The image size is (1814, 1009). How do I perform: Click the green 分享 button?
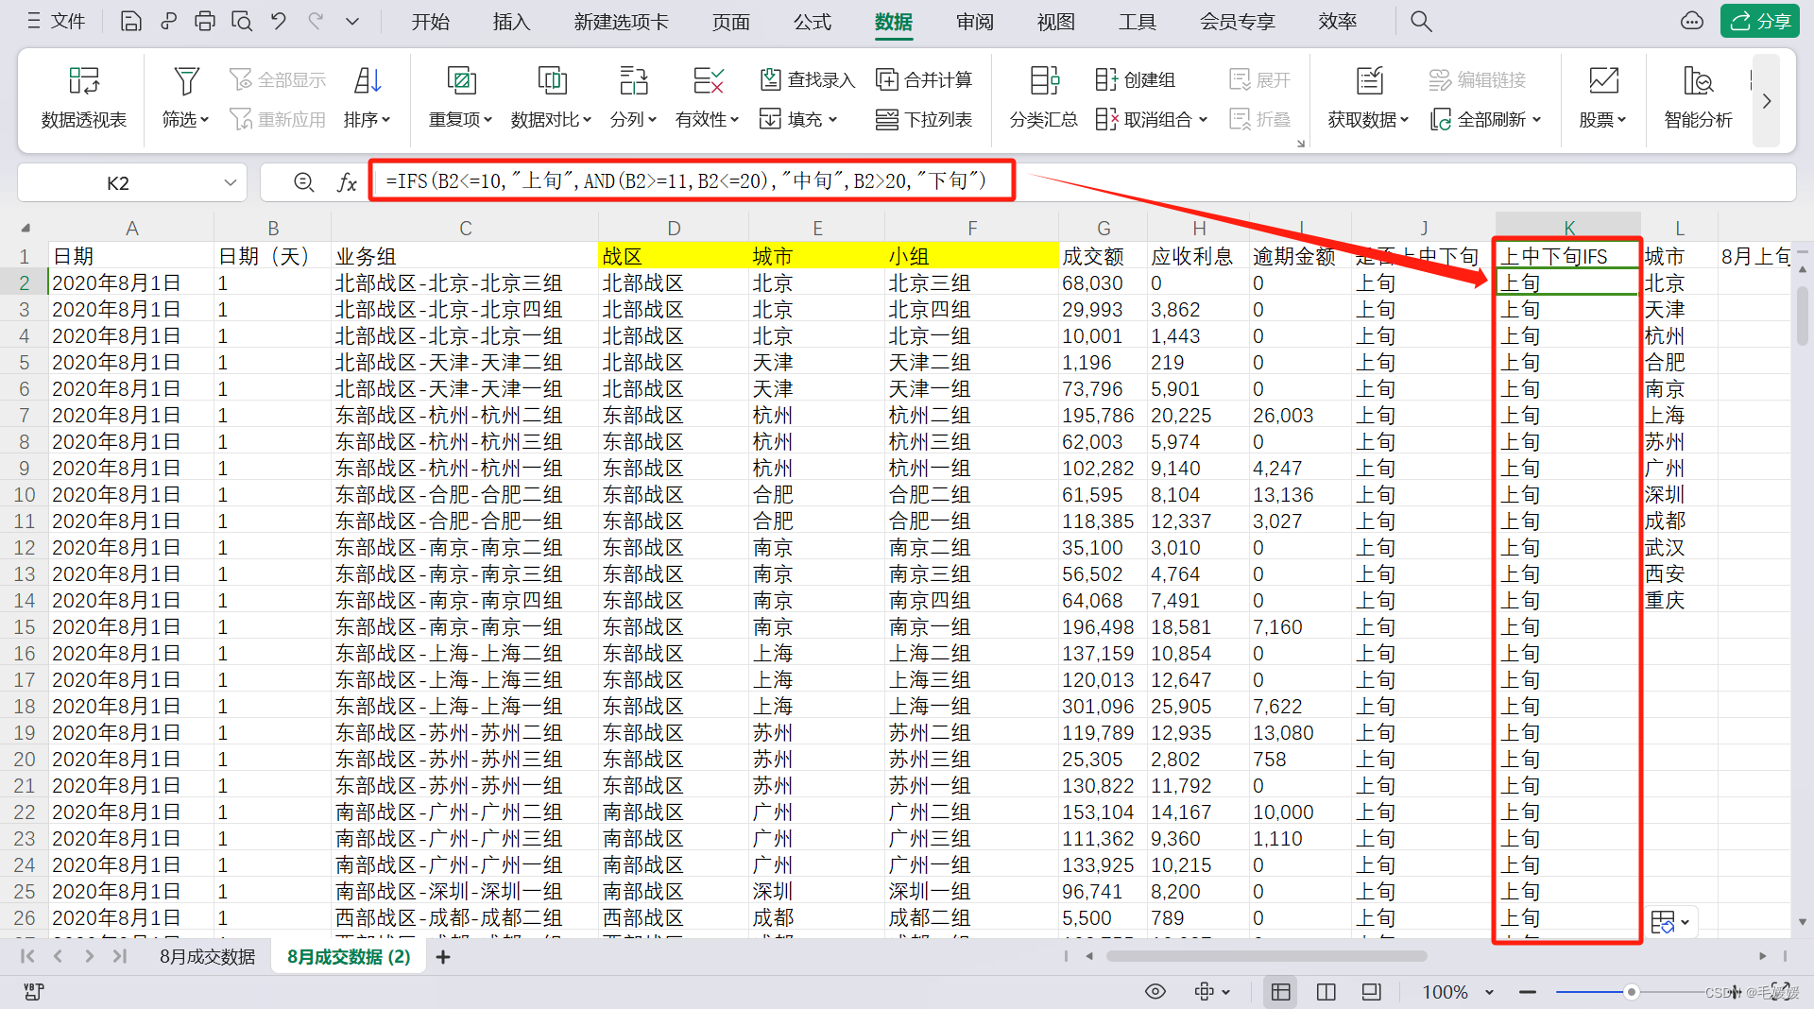[1759, 21]
